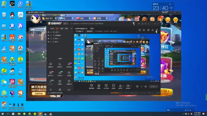Viewport: 207px width, 116px height.
Task: Open the taskbar search icon
Action: [x=8, y=114]
